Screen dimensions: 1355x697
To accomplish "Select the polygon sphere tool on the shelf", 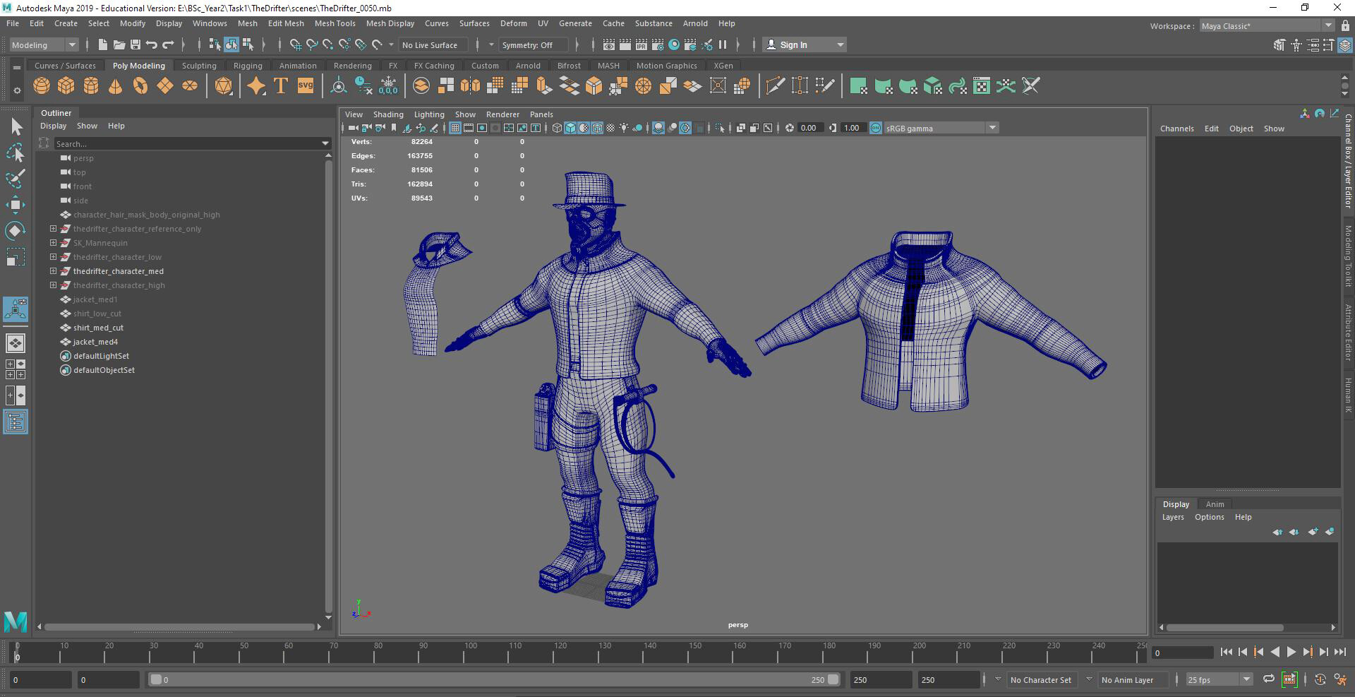I will coord(41,85).
